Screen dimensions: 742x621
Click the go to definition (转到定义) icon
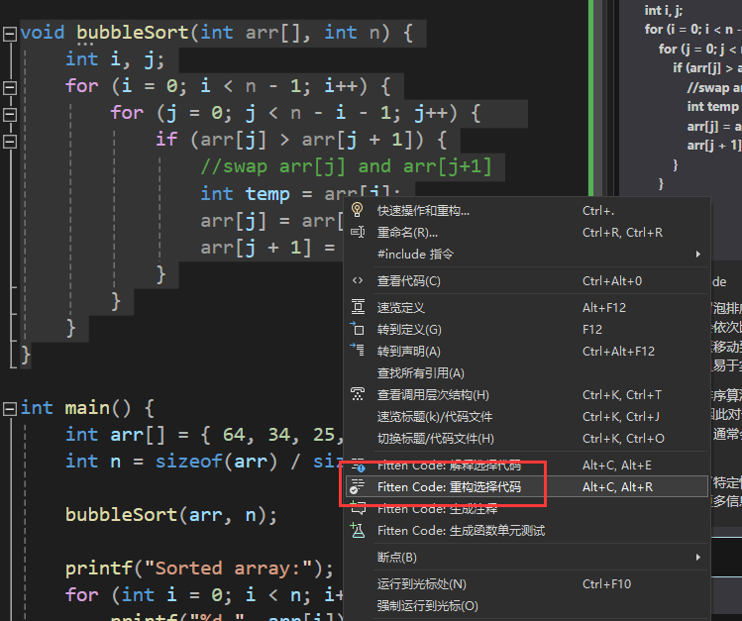click(358, 330)
